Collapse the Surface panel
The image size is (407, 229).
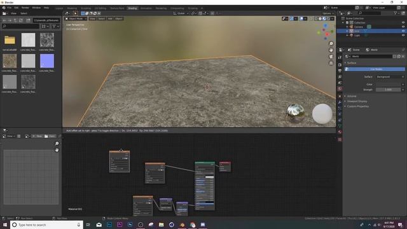352,63
